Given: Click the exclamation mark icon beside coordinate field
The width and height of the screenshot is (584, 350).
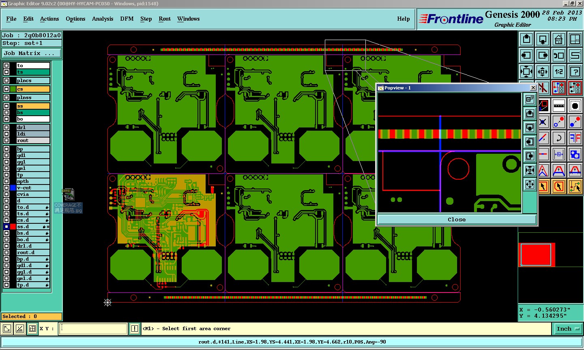Looking at the screenshot, I should point(135,329).
